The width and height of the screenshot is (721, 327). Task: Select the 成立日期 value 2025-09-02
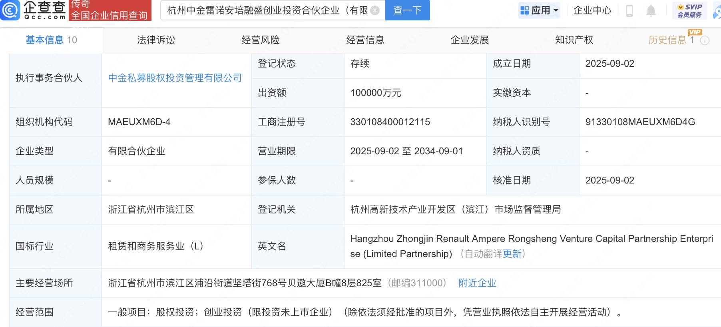coord(610,64)
